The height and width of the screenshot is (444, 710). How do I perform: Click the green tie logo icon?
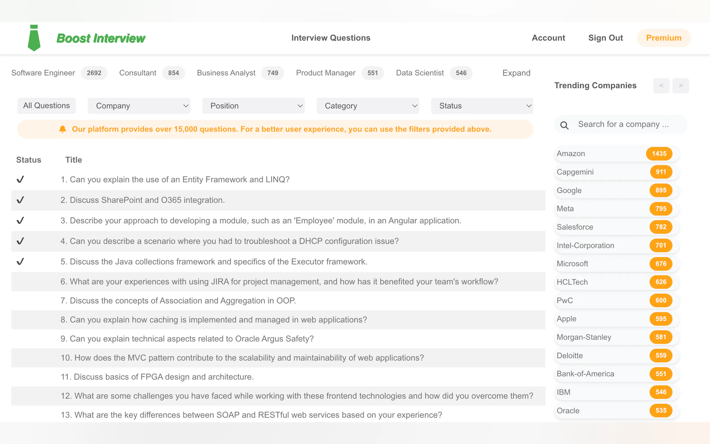[x=34, y=38]
